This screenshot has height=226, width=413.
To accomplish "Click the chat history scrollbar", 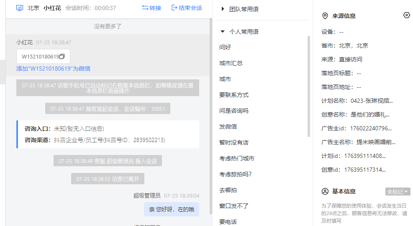I will 211,116.
